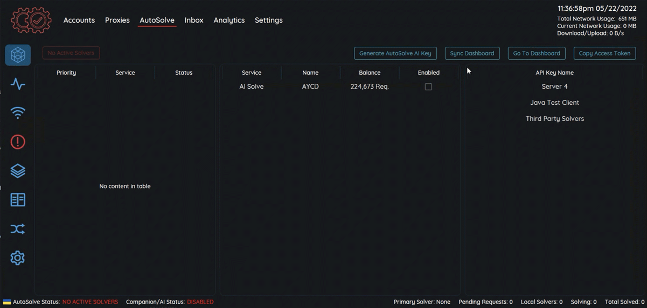Click the Status column header

(x=184, y=73)
